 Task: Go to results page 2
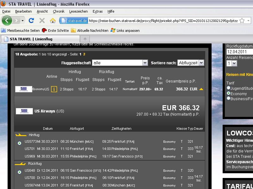click(x=84, y=54)
